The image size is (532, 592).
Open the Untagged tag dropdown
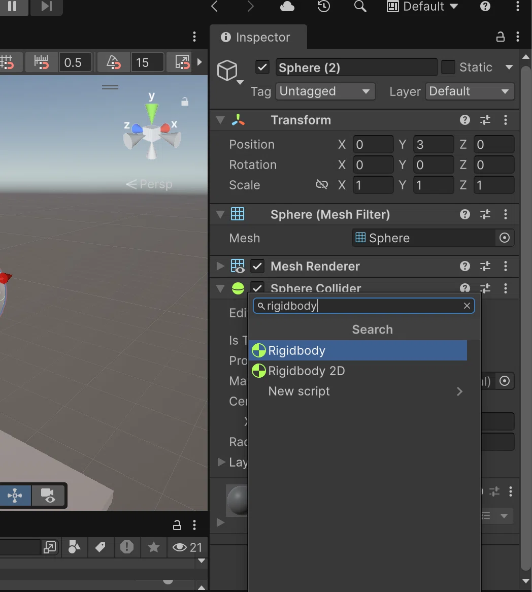(325, 91)
